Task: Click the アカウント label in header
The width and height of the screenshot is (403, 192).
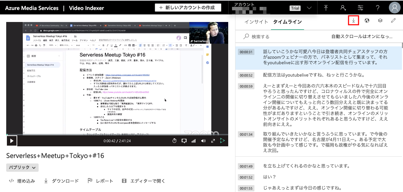Action: click(244, 4)
